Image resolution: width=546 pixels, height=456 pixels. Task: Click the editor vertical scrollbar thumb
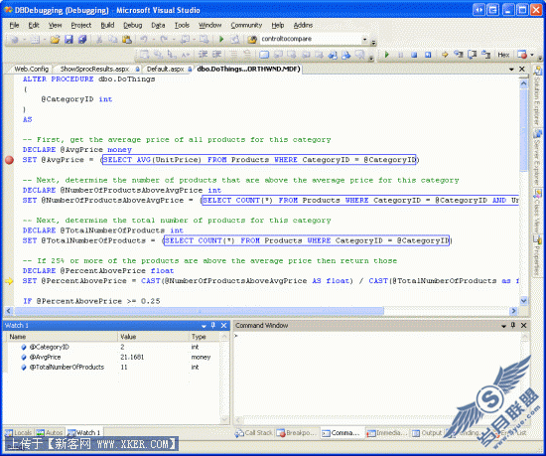point(523,129)
